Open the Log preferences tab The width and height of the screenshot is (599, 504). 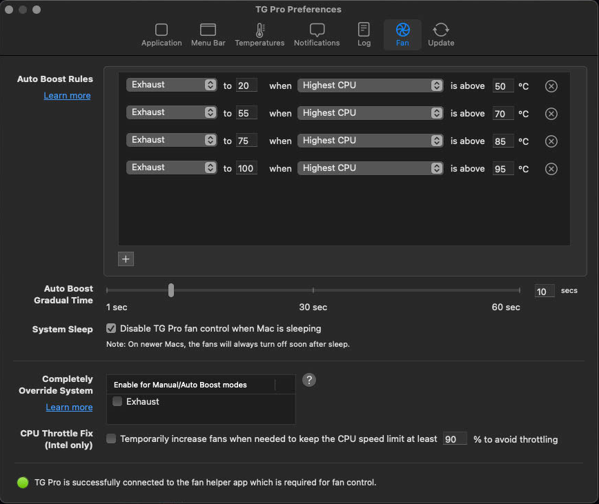point(364,34)
